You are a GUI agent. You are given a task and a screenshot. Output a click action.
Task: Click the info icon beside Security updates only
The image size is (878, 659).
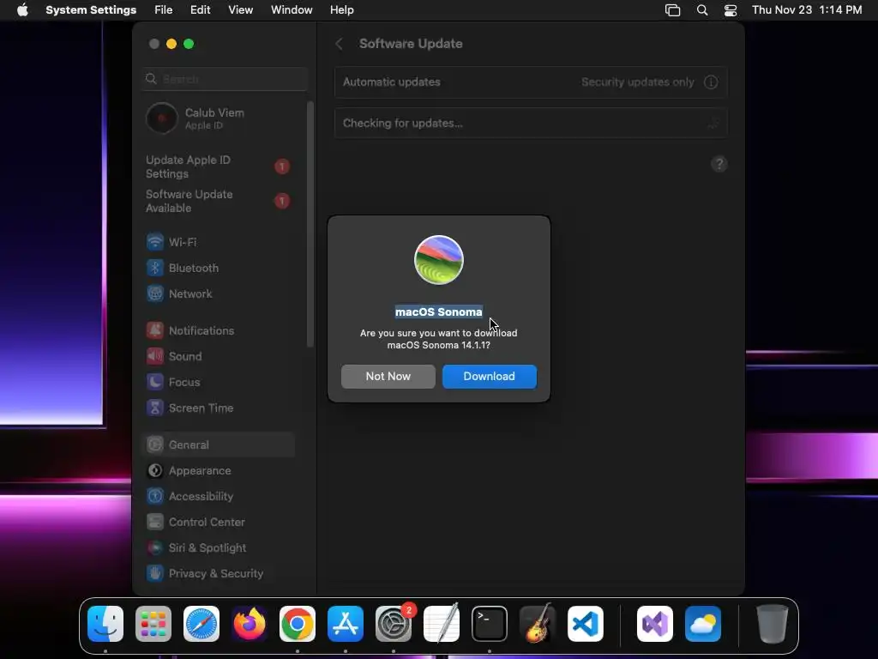(711, 82)
